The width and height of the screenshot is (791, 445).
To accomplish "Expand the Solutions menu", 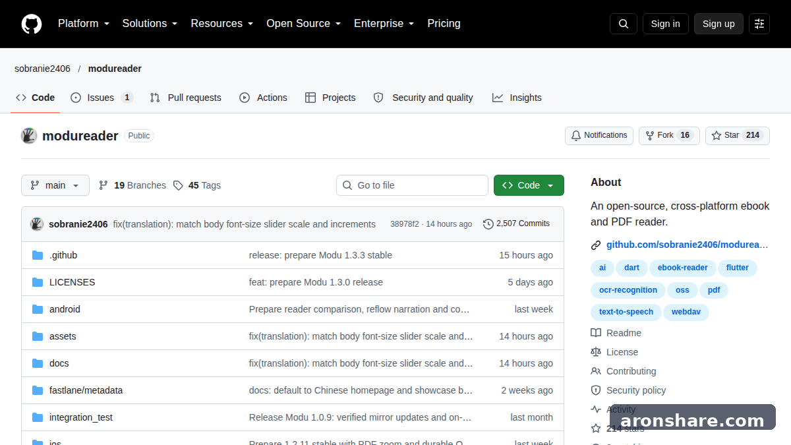I will pyautogui.click(x=150, y=24).
